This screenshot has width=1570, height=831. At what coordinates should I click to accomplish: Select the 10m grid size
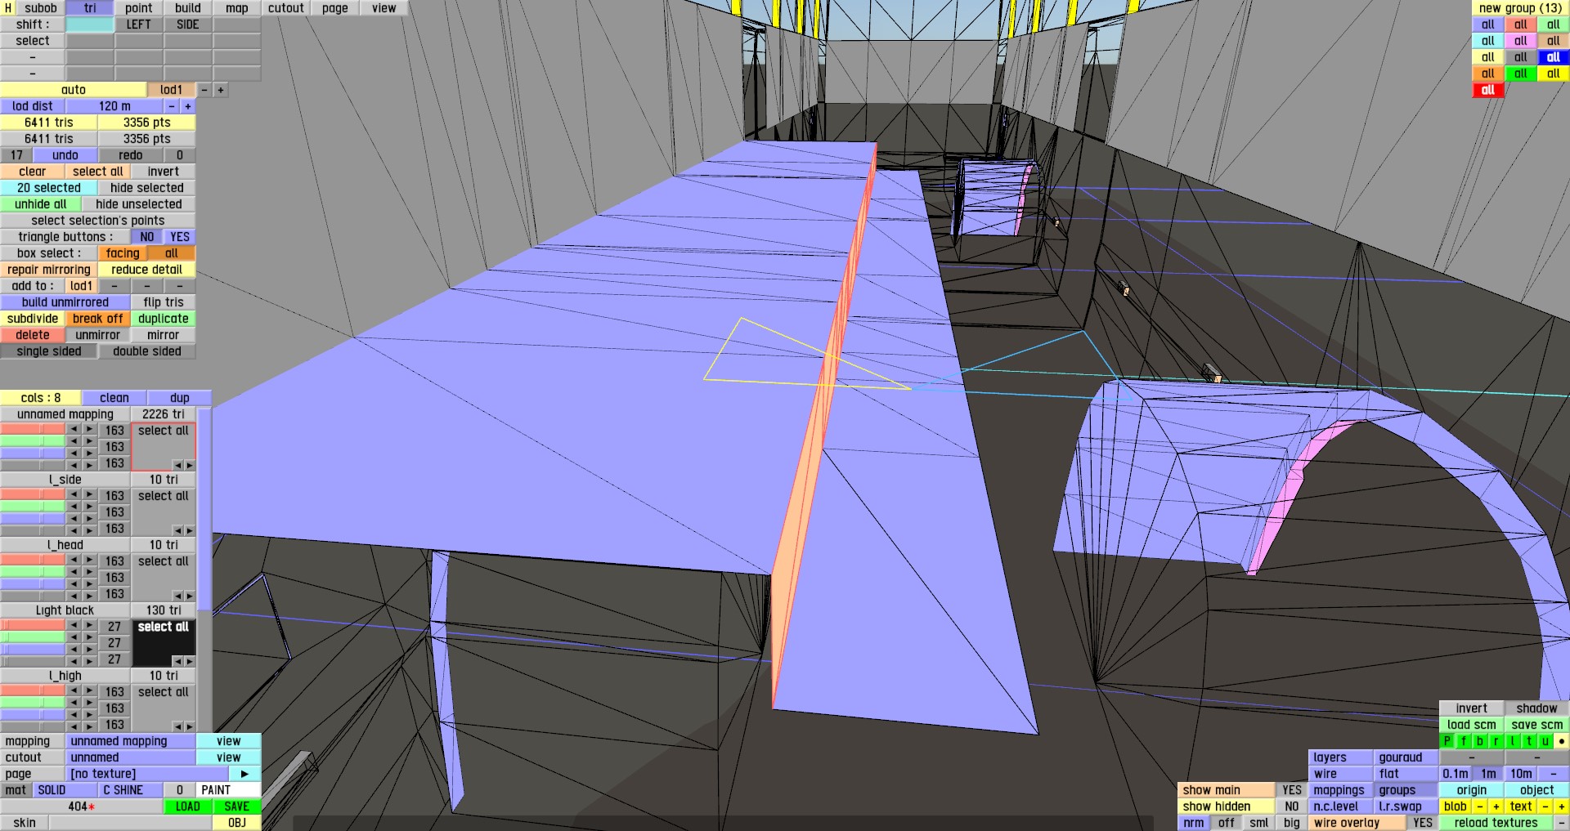click(1521, 774)
